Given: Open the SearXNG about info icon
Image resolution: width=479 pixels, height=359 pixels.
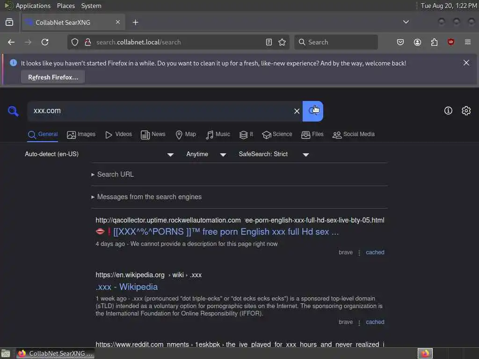Looking at the screenshot, I should 448,110.
